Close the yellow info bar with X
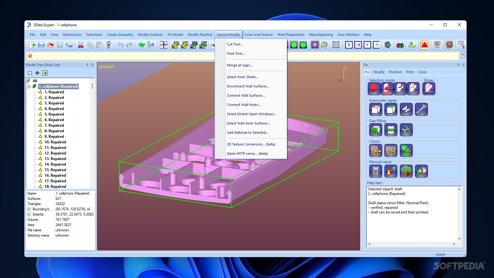494x278 pixels. tap(463, 54)
